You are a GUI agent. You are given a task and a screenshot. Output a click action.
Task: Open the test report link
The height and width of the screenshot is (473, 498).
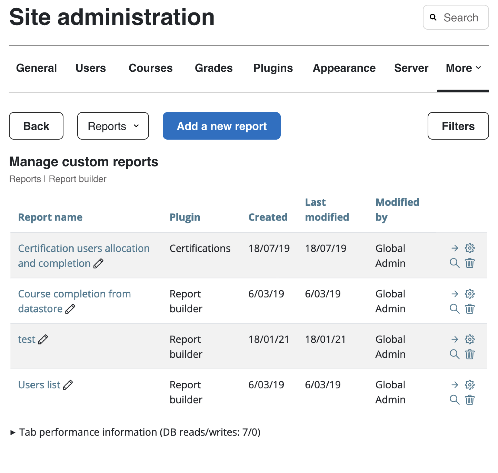tap(27, 339)
